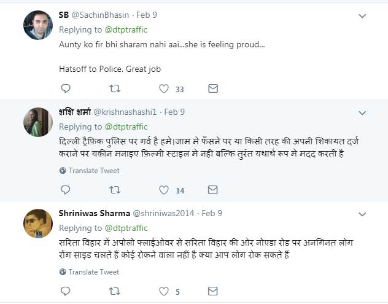Reply to SachinBhasin's tweet
388x304 pixels.
click(x=64, y=89)
